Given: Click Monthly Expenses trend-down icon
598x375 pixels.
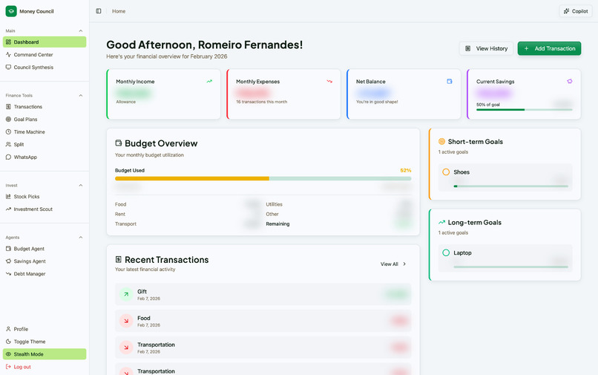Looking at the screenshot, I should coord(329,82).
